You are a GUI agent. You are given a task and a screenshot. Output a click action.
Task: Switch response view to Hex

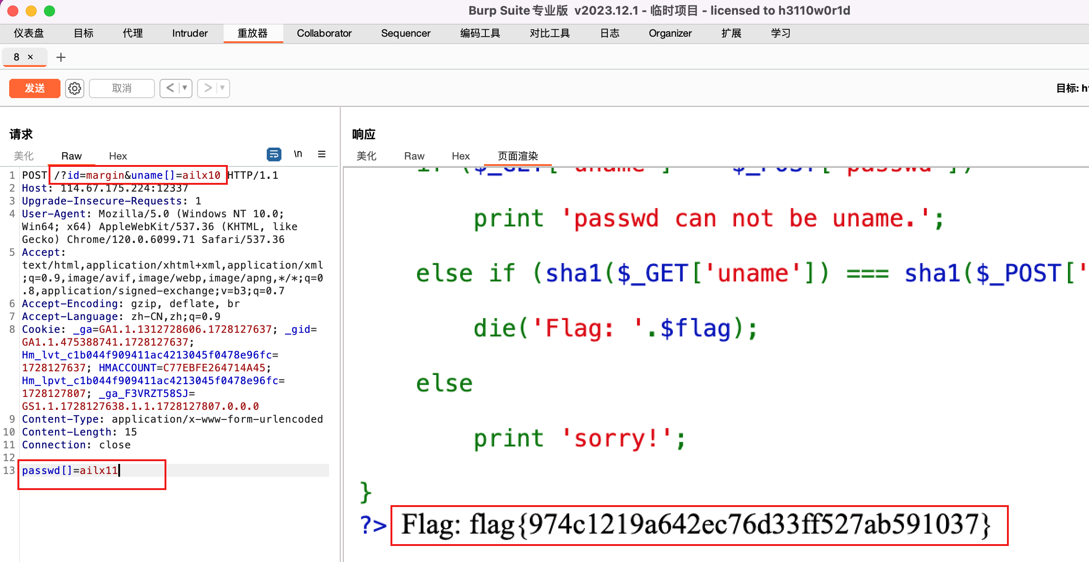(460, 156)
